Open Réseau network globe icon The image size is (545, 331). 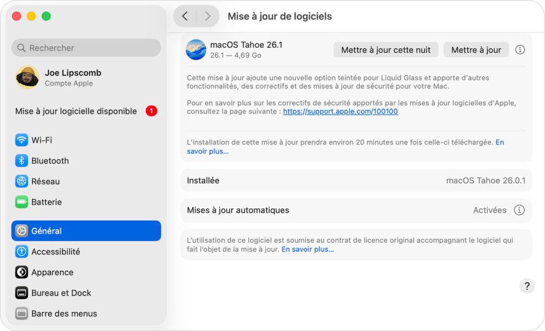21,182
